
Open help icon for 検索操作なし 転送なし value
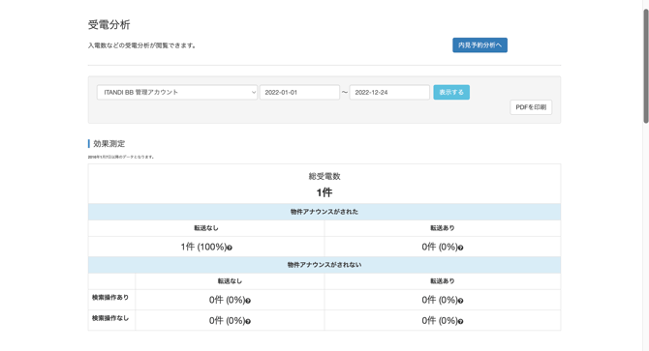pyautogui.click(x=248, y=321)
